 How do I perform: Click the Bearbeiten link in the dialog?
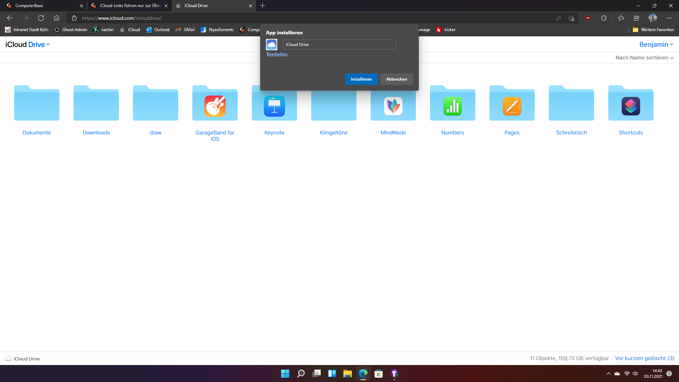tap(277, 54)
